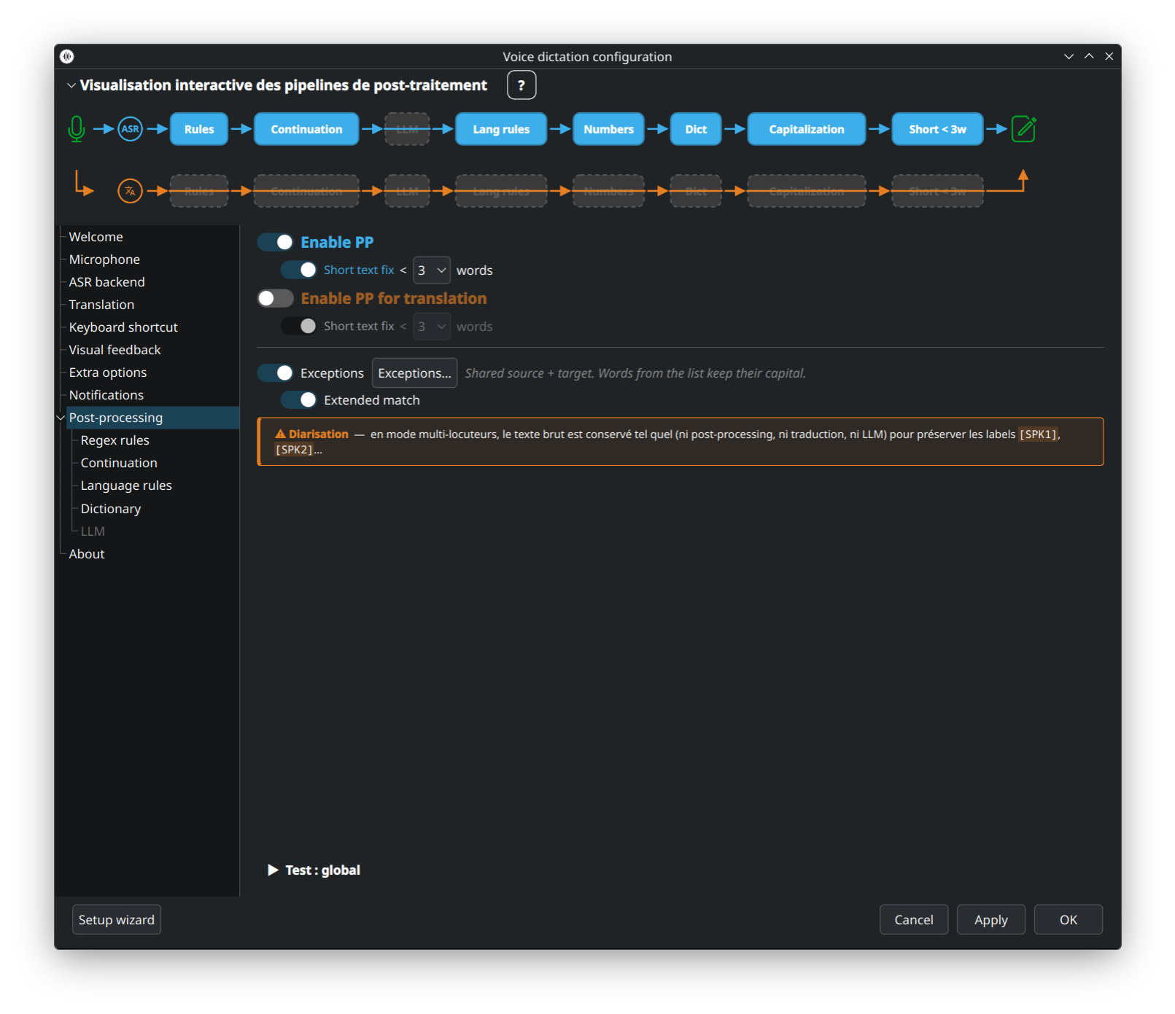Click the ASR circle icon
1175x1014 pixels.
click(x=130, y=129)
